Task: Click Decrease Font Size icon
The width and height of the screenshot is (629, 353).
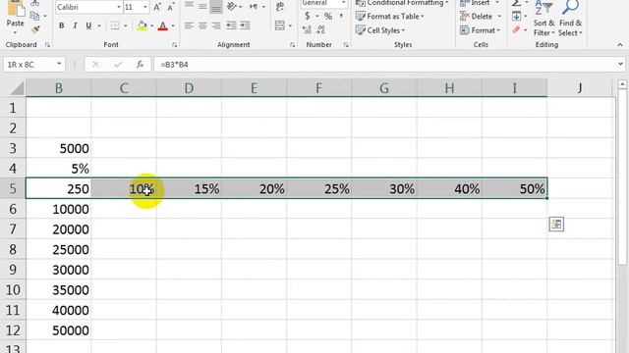Action: pyautogui.click(x=171, y=7)
